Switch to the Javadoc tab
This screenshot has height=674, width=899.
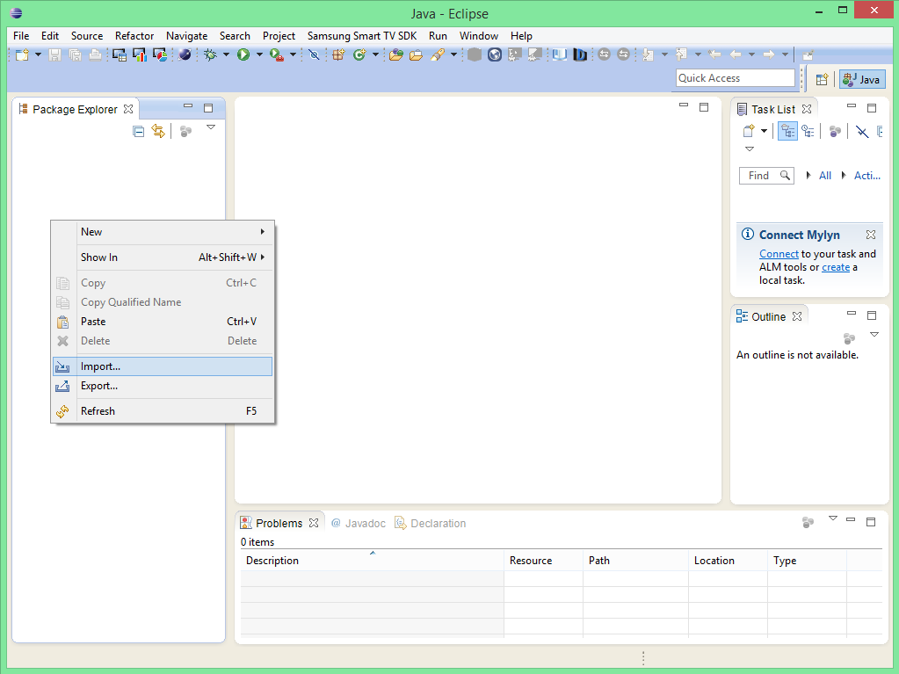pyautogui.click(x=359, y=523)
